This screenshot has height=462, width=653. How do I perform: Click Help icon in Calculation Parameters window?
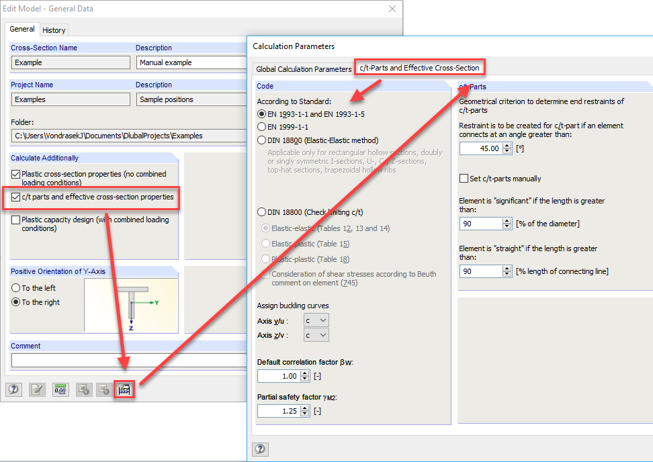(x=260, y=449)
